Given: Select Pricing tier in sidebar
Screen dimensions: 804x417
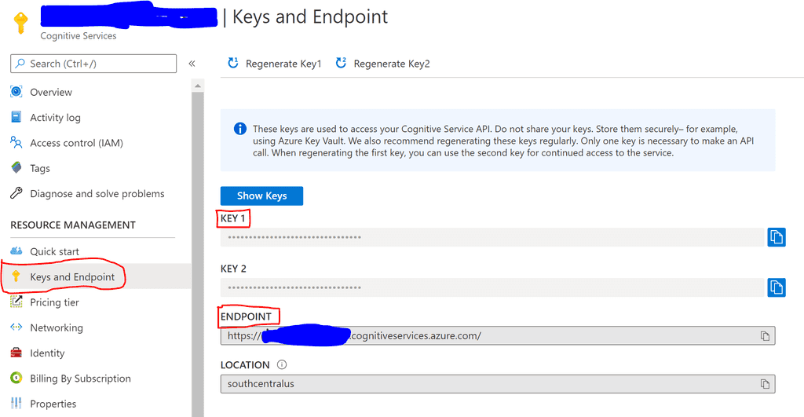Looking at the screenshot, I should pos(54,302).
